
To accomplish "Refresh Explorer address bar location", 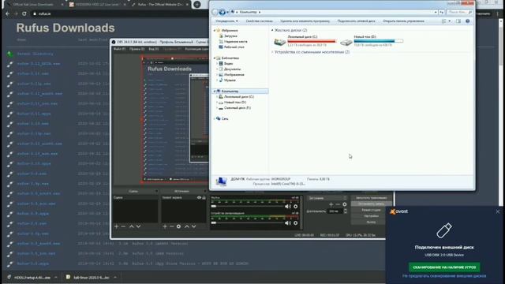I will pos(442,13).
